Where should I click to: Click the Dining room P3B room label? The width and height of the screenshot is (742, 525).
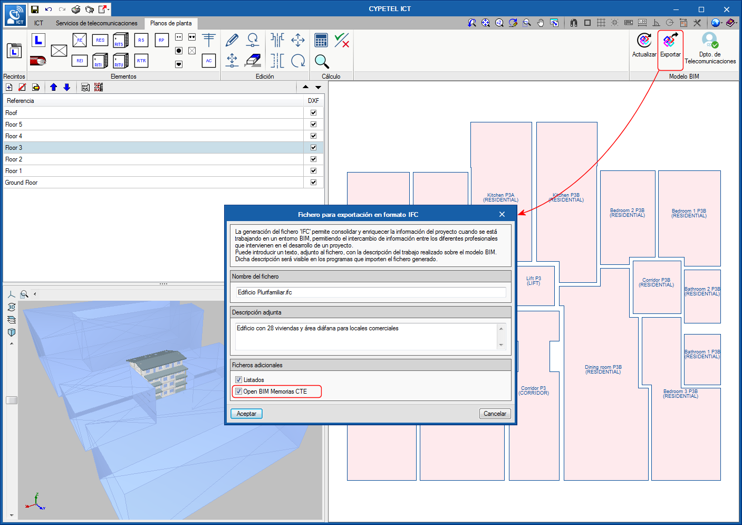pyautogui.click(x=603, y=369)
